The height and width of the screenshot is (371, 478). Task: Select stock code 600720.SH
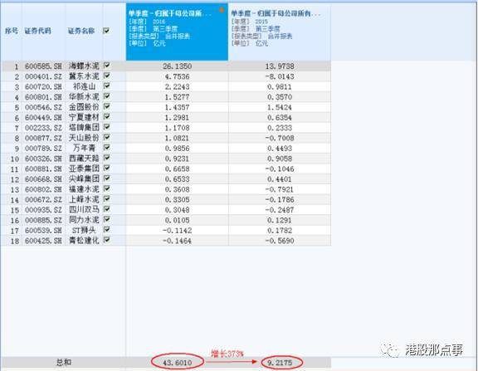[x=43, y=87]
